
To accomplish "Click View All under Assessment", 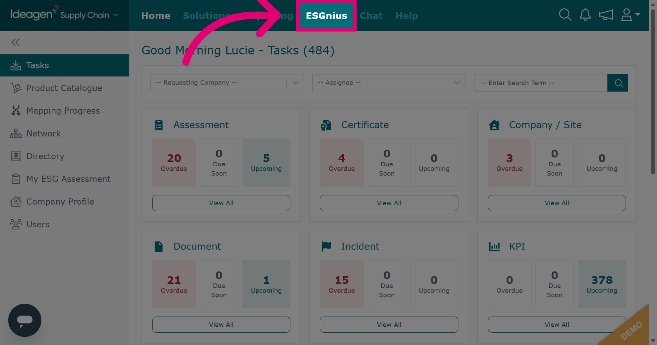I will click(221, 203).
